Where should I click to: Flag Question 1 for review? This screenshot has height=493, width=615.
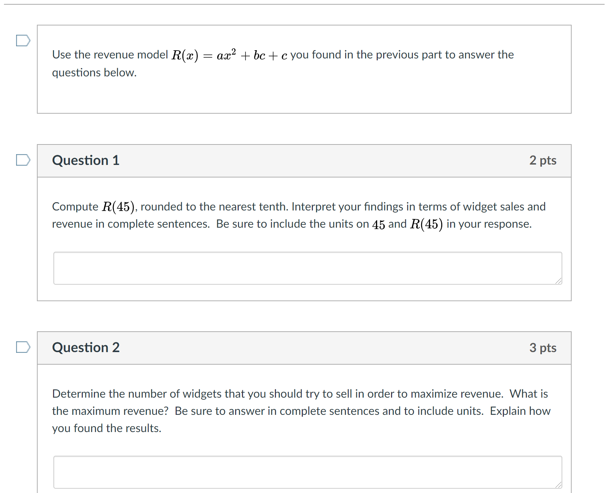pyautogui.click(x=23, y=160)
